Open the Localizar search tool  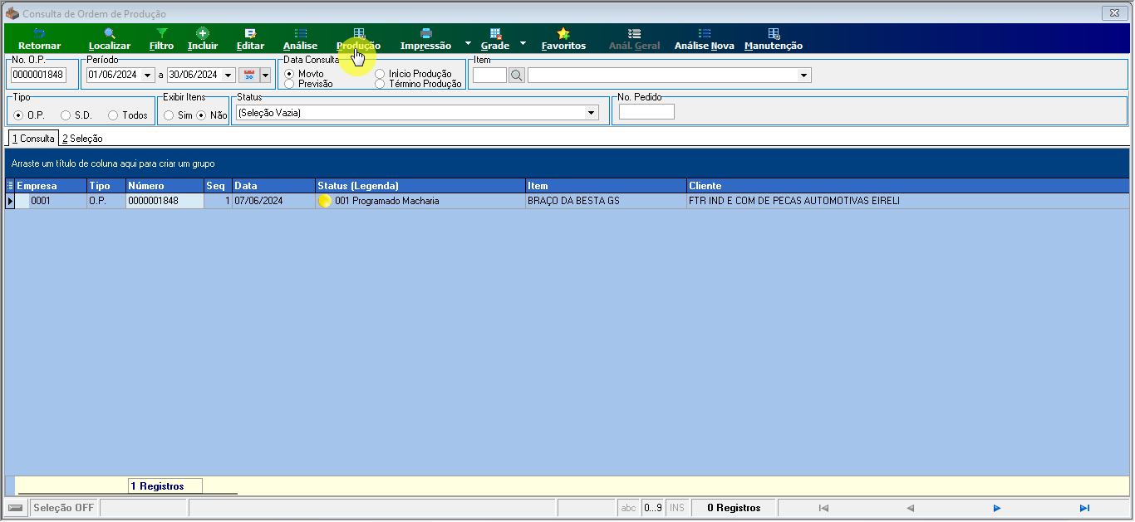tap(109, 33)
